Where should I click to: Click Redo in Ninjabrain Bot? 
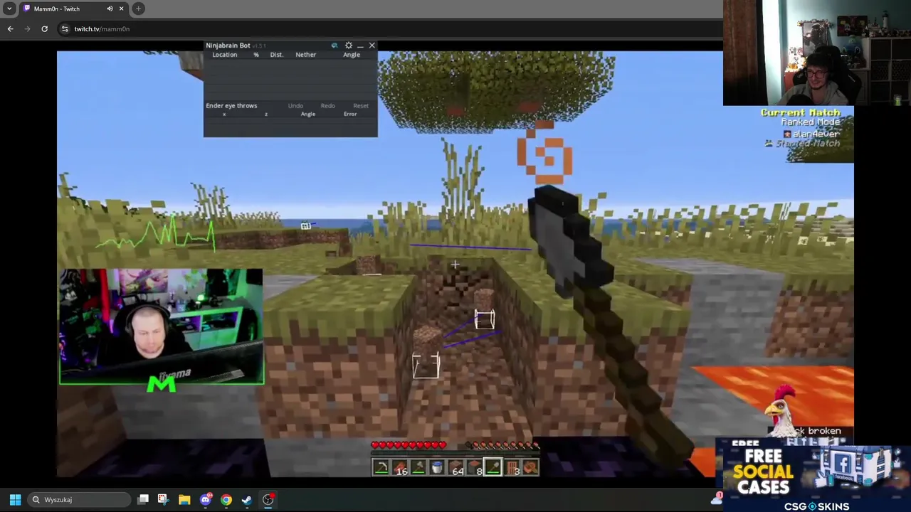coord(327,106)
